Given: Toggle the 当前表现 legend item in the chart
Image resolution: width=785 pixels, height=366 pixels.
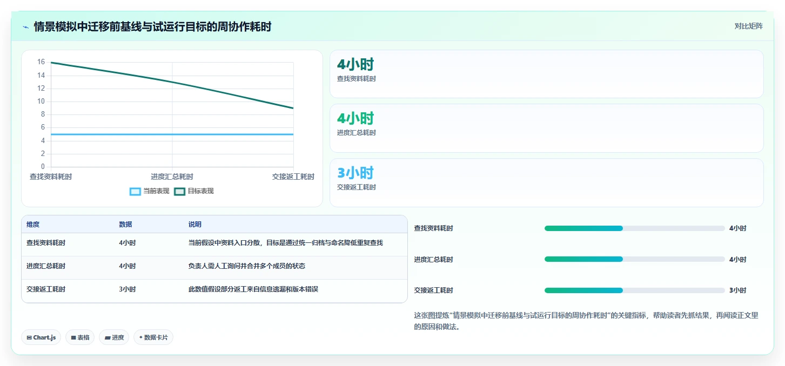Looking at the screenshot, I should coord(150,191).
